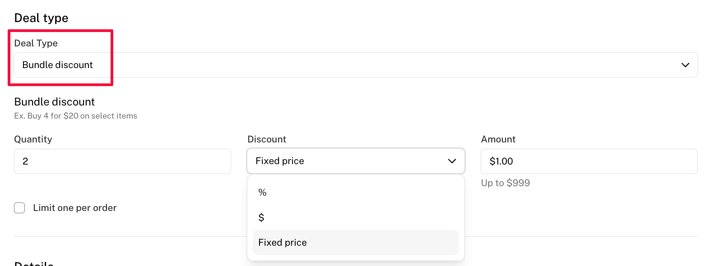This screenshot has width=705, height=266.
Task: Click the 'Ex. Buy 4 for $20' hint text
Action: 76,116
